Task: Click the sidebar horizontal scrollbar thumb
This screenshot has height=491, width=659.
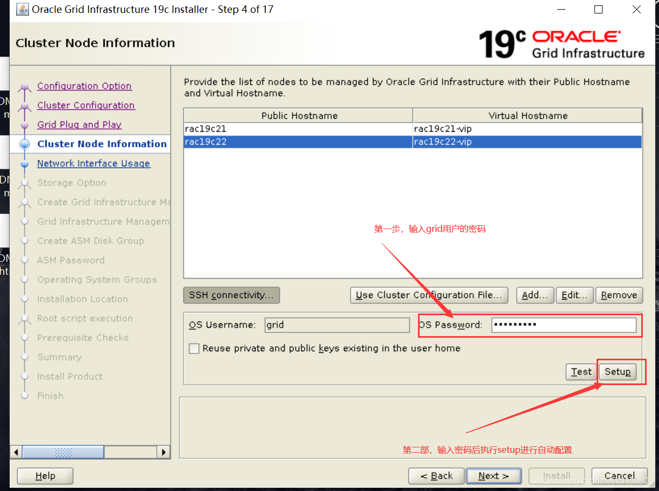Action: point(63,452)
